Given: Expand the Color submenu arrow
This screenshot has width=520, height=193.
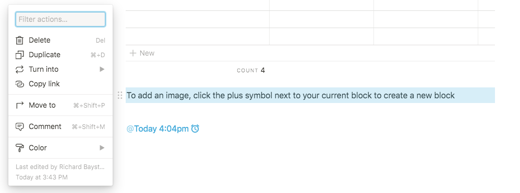Looking at the screenshot, I should [x=102, y=148].
